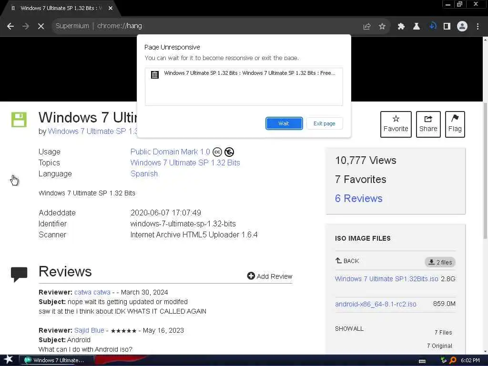
Task: Select the Windows 7 Ultimate taskbar window button
Action: (57, 360)
